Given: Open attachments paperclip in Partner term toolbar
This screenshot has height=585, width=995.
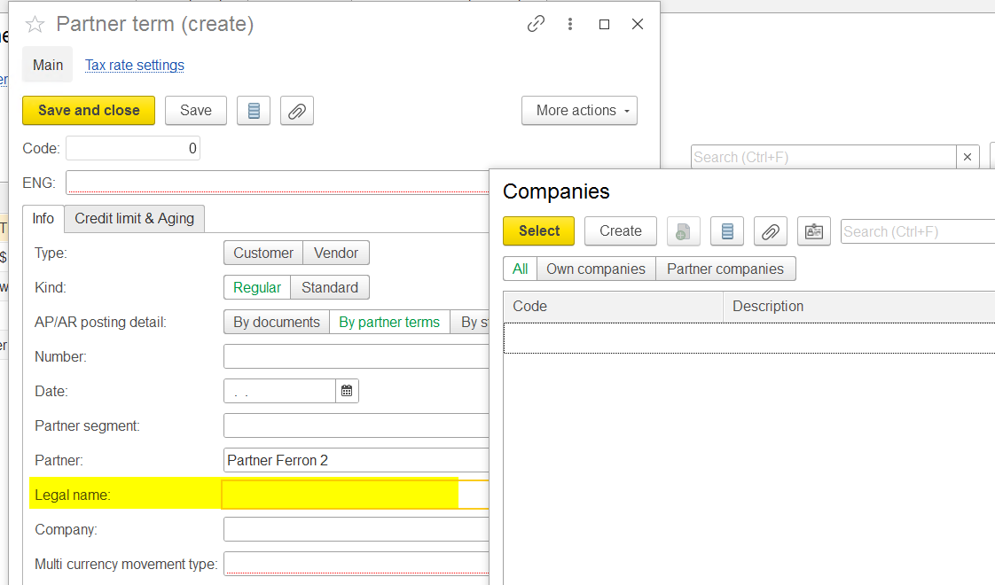Looking at the screenshot, I should click(297, 111).
